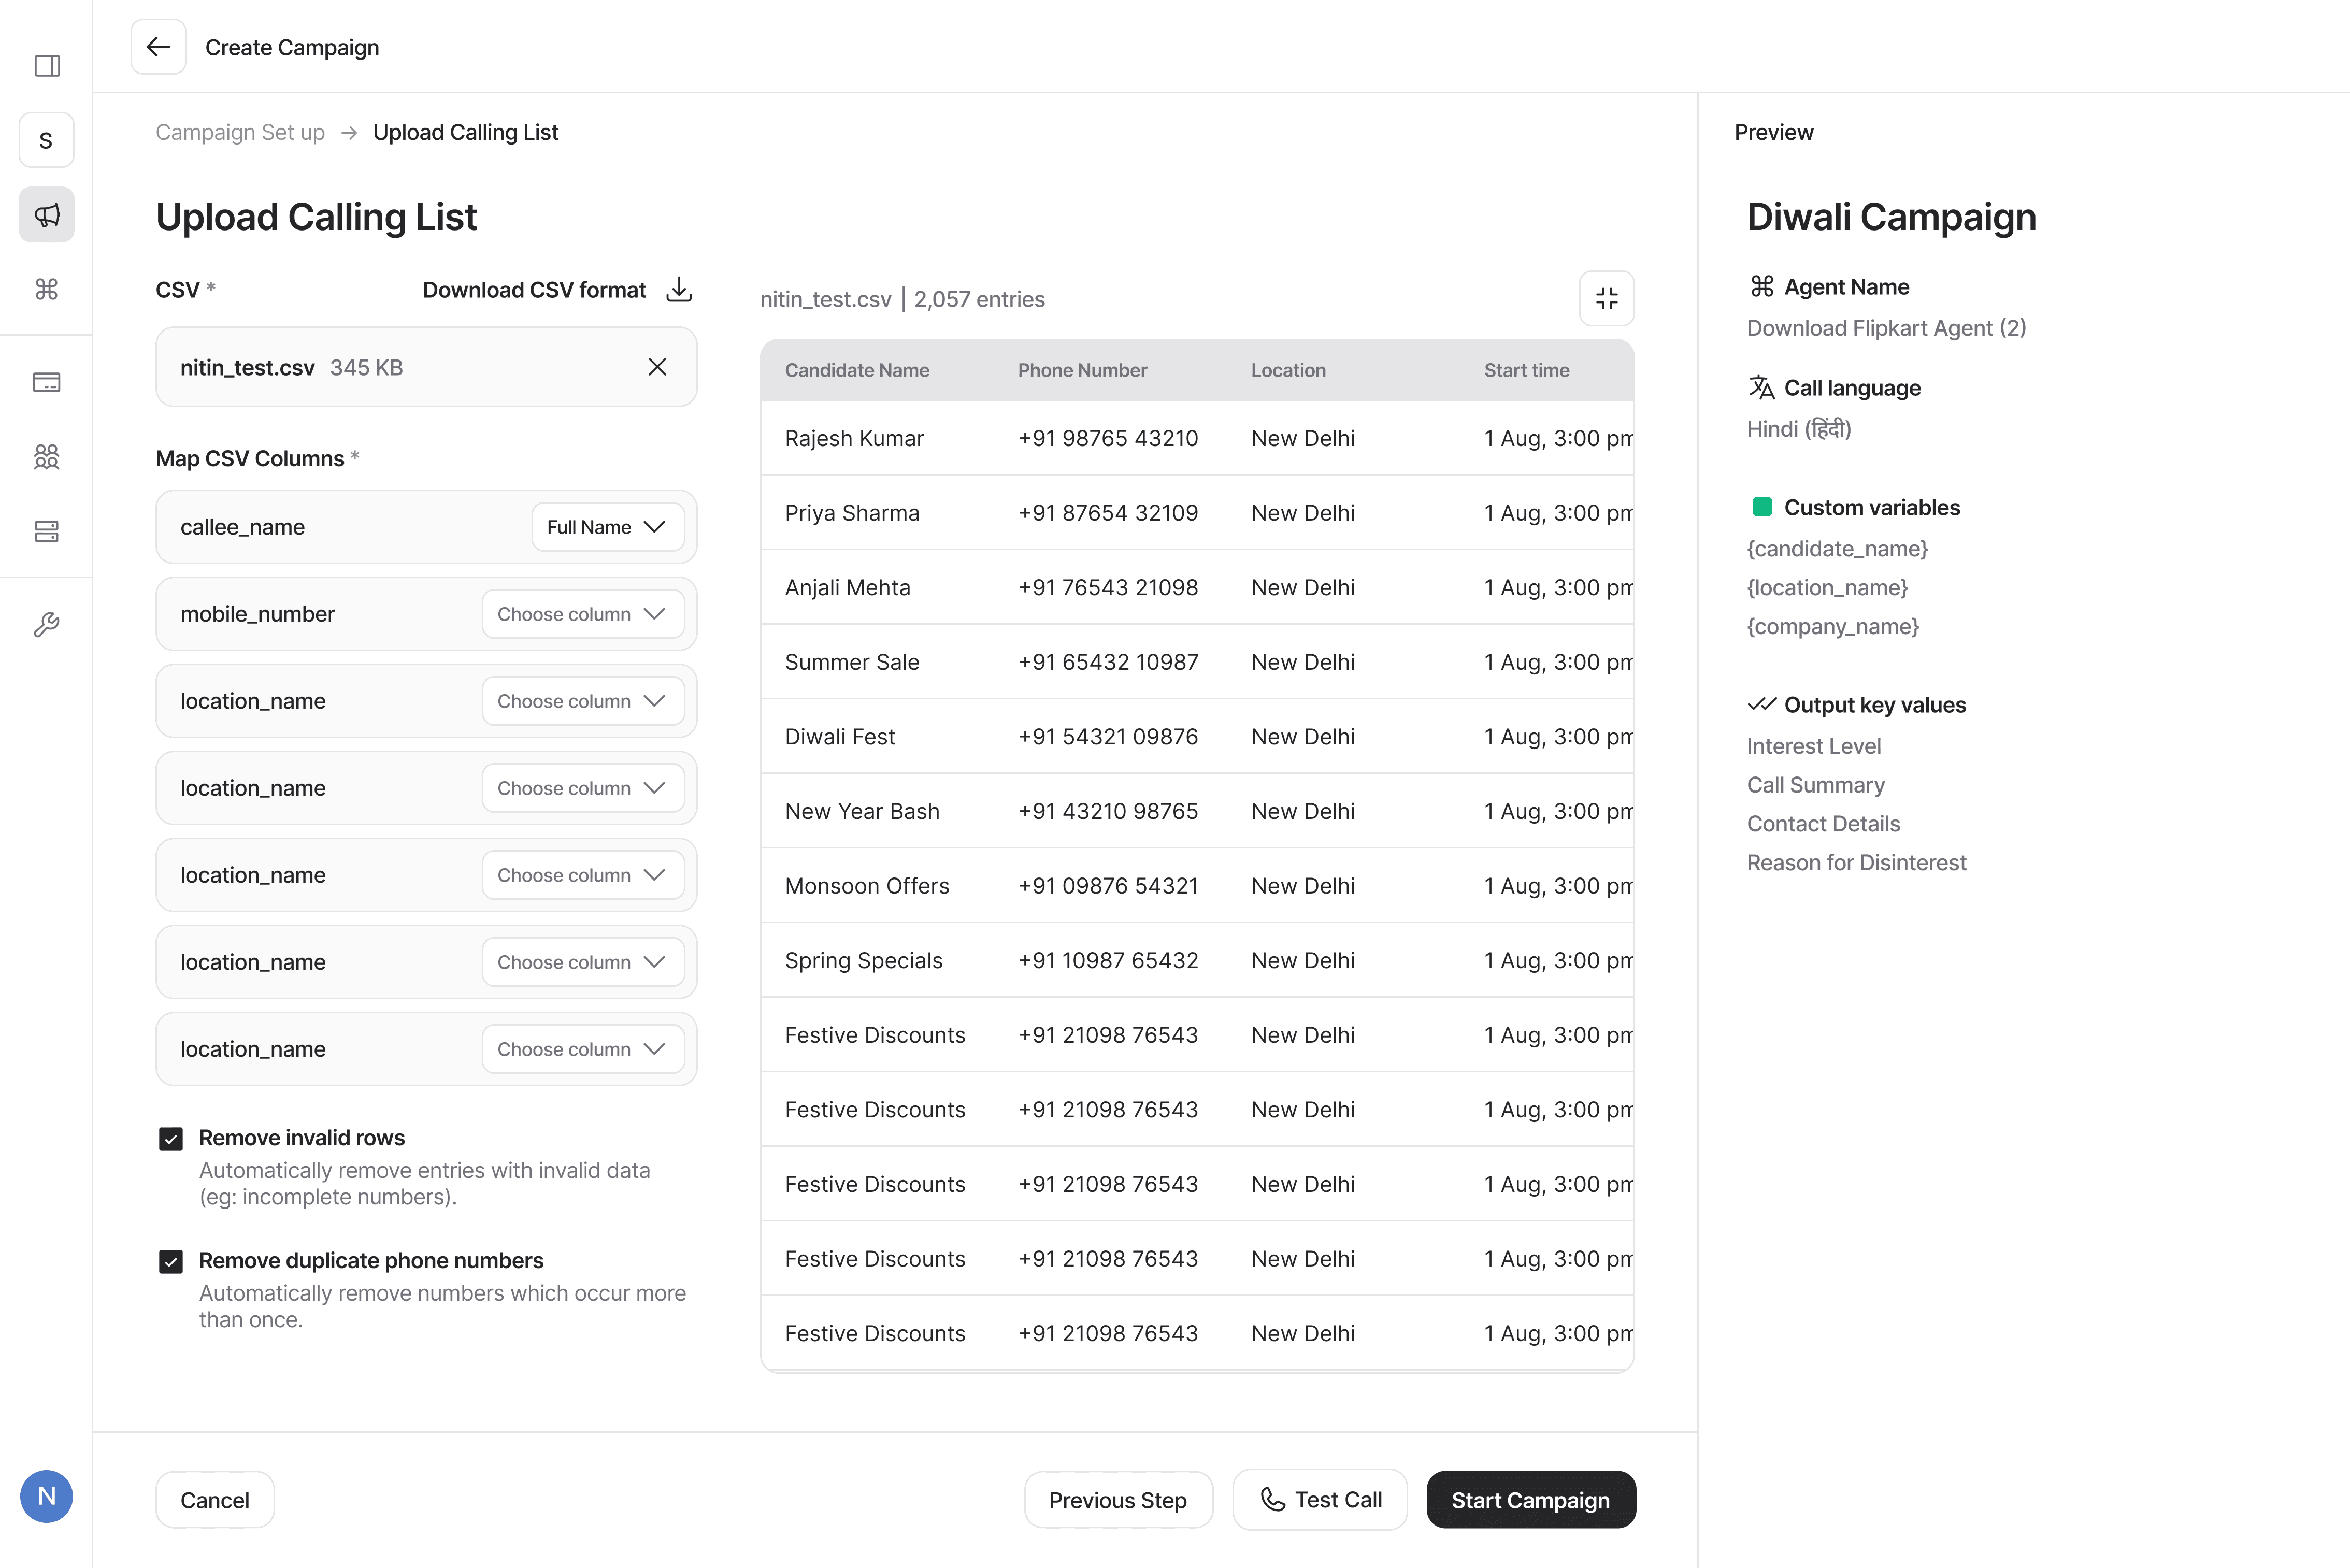Viewport: 2350px width, 1568px height.
Task: Open the Full Name dropdown for callee_name
Action: point(607,527)
